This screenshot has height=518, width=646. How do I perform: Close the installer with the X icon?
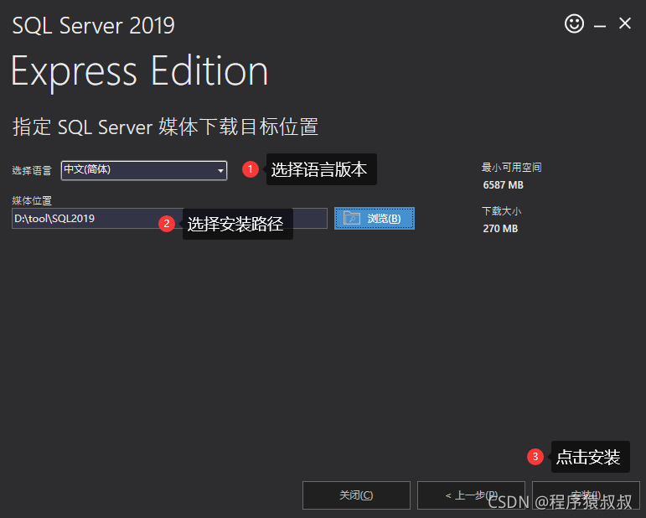click(624, 23)
